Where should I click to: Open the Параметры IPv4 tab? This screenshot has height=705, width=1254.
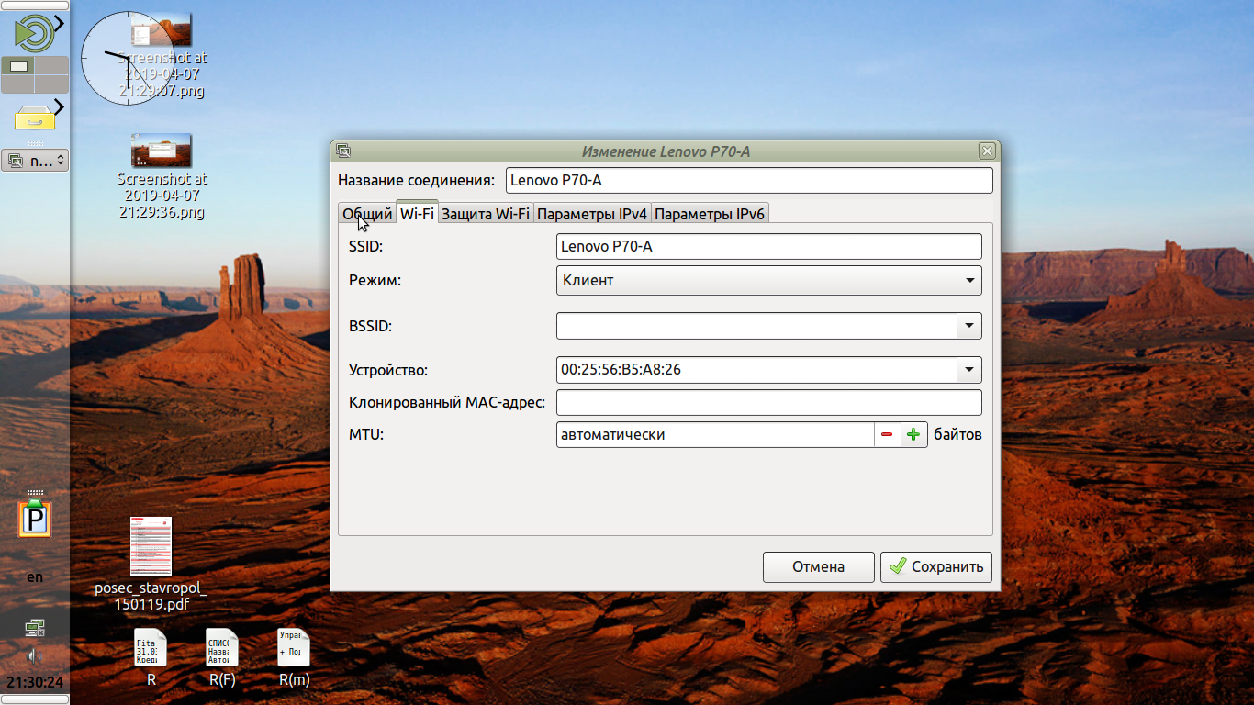(592, 214)
